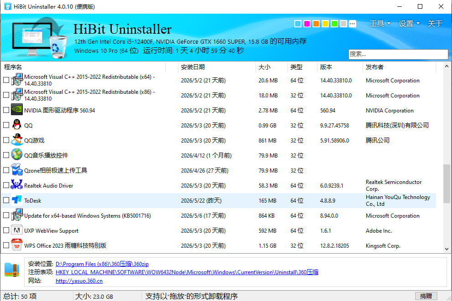Click the vertical scrollbar thumb of program list

447,184
